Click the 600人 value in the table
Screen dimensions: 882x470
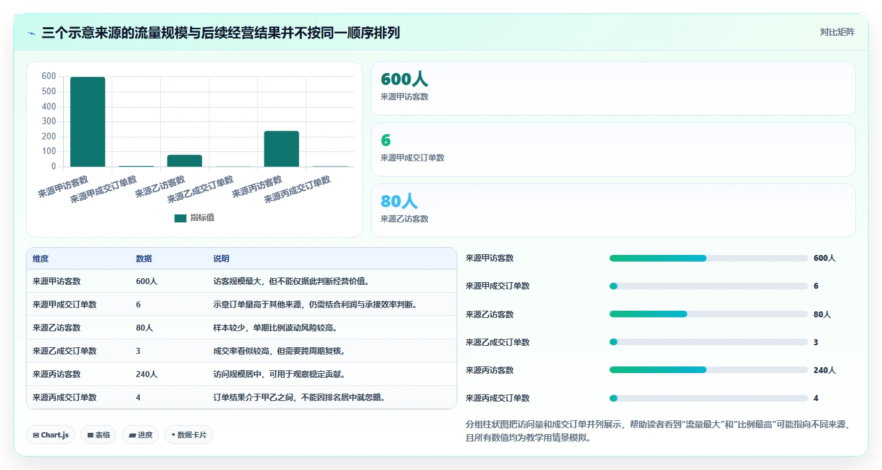pyautogui.click(x=146, y=281)
